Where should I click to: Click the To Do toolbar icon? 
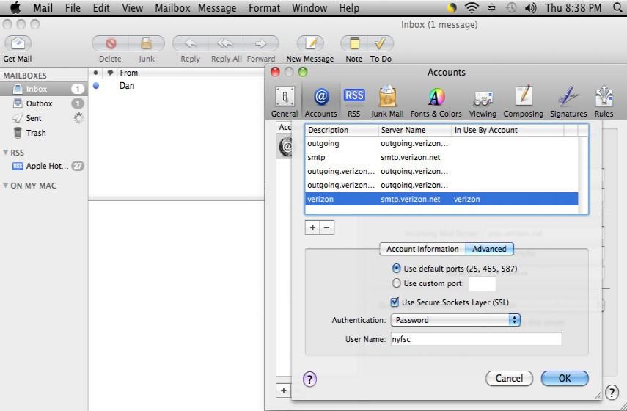(381, 43)
